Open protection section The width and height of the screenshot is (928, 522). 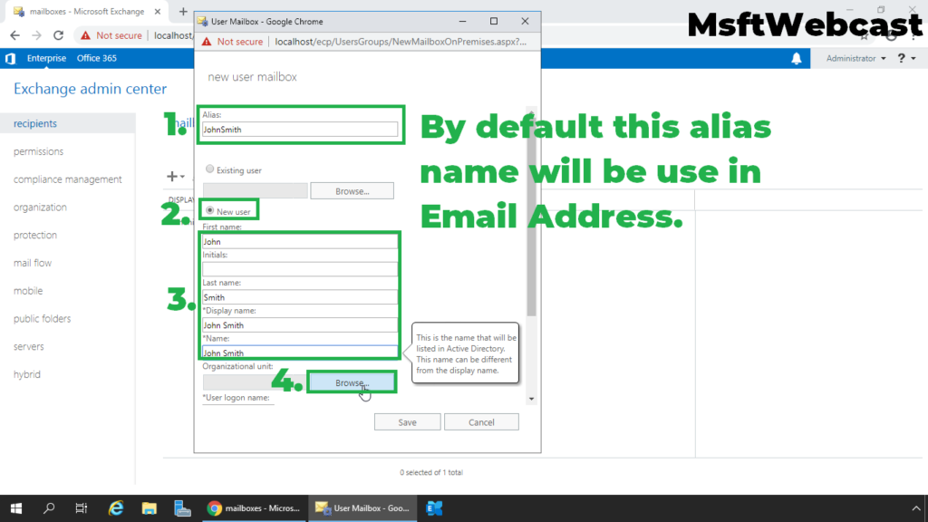tap(35, 235)
